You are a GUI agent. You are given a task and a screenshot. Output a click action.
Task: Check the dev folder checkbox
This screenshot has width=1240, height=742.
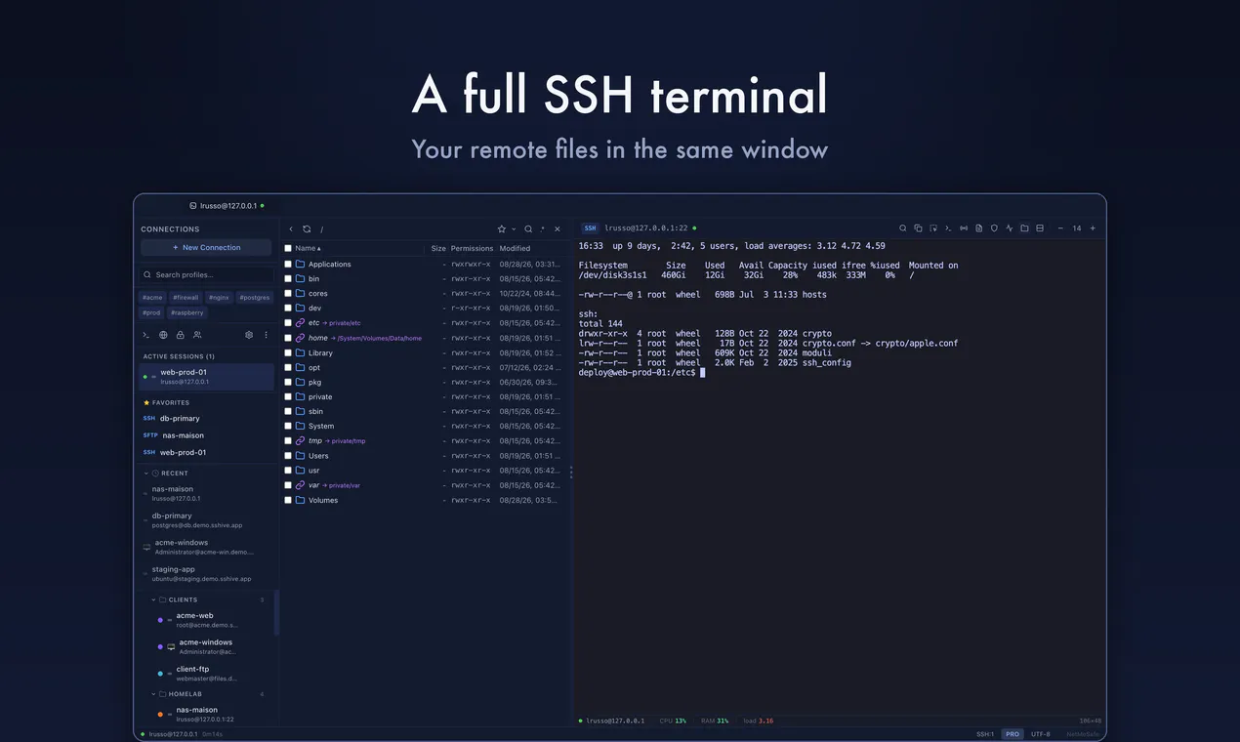[288, 308]
